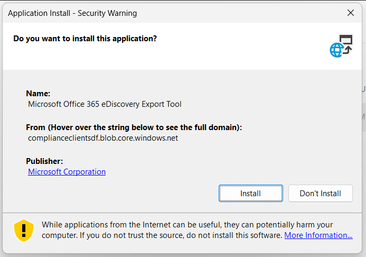Open the Microsoft Corporation publisher link
This screenshot has width=366, height=257.
[x=67, y=172]
